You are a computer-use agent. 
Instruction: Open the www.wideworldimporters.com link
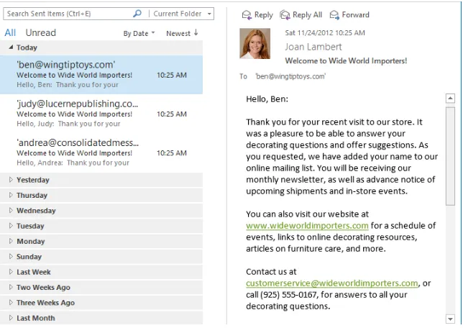tap(307, 225)
